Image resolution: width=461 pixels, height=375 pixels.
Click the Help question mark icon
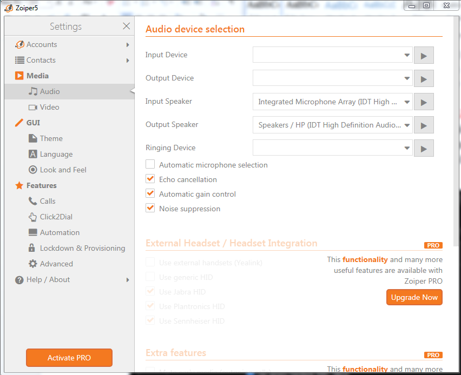(19, 280)
